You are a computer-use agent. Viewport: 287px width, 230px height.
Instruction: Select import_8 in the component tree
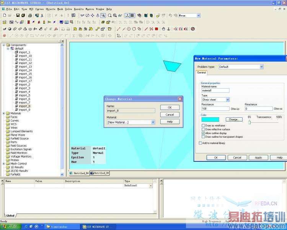(24, 106)
